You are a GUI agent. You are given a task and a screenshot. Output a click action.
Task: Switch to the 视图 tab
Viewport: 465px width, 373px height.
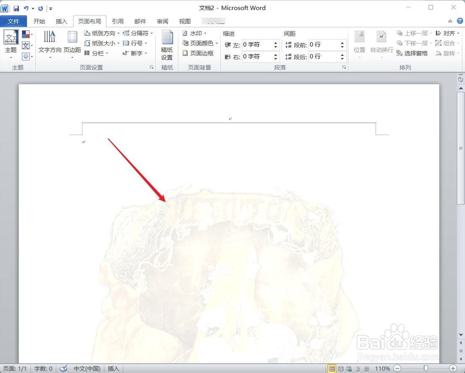pos(185,21)
